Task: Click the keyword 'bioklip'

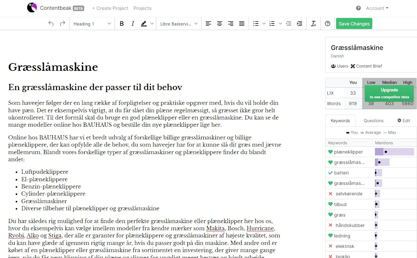Action: pos(343,256)
